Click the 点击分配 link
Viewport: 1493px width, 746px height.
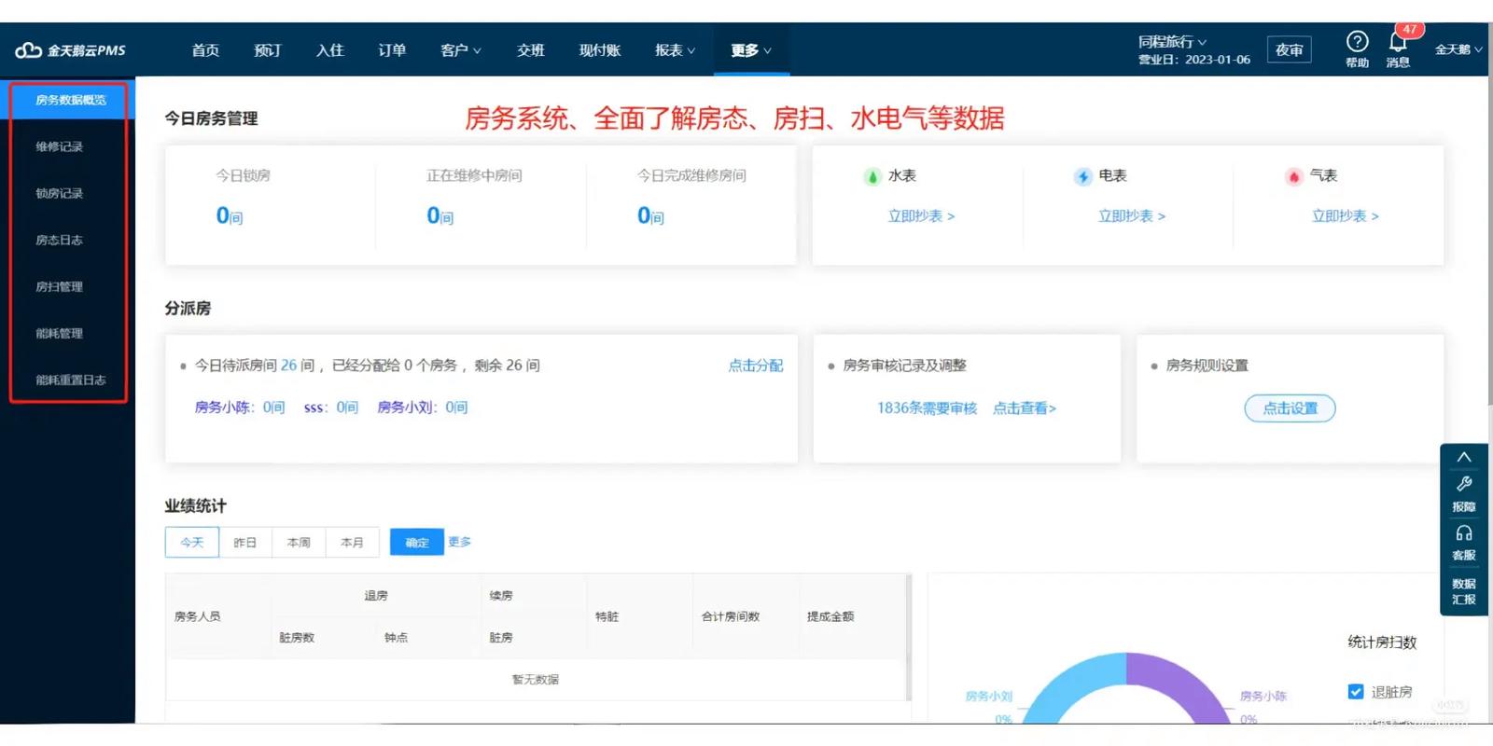coord(756,366)
